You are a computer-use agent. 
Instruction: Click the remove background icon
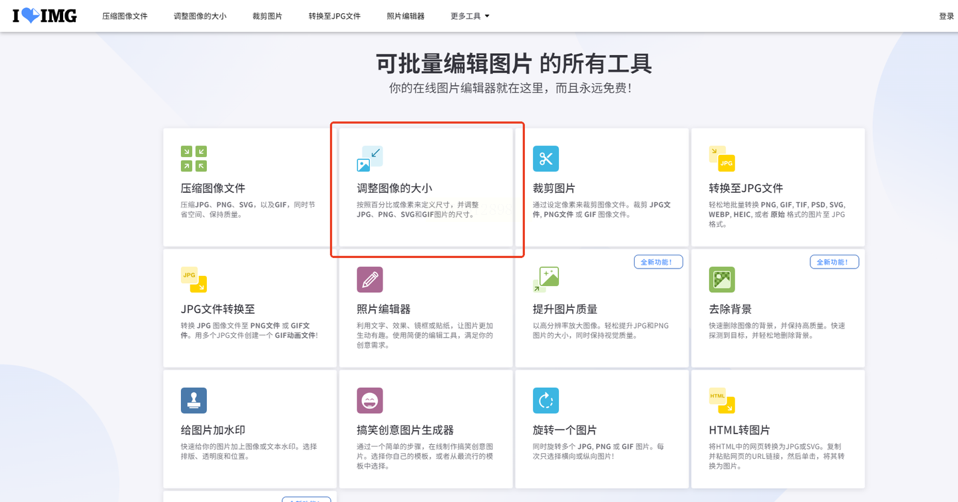(722, 280)
